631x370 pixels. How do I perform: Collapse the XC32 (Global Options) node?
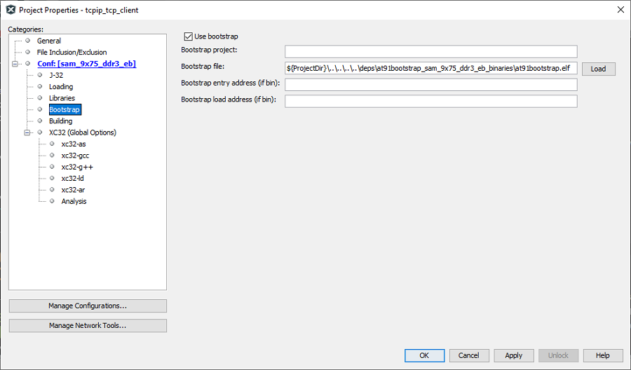coord(27,132)
